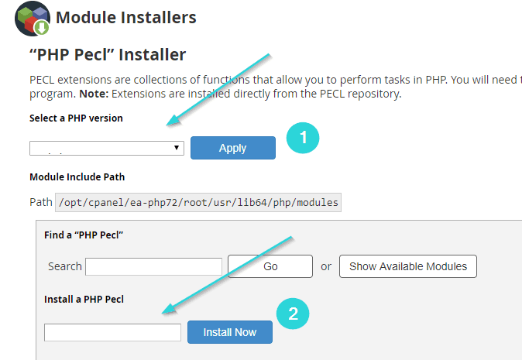
Task: Click the Module Include Path label
Action: (x=77, y=177)
